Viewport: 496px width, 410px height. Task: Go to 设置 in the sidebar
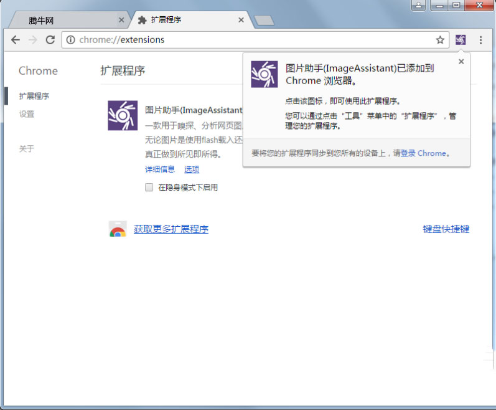point(27,114)
